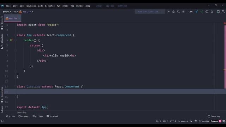Viewport: 226px width, 127px height.
Task: Open the line separator CRLF selector
Action: click(x=165, y=121)
